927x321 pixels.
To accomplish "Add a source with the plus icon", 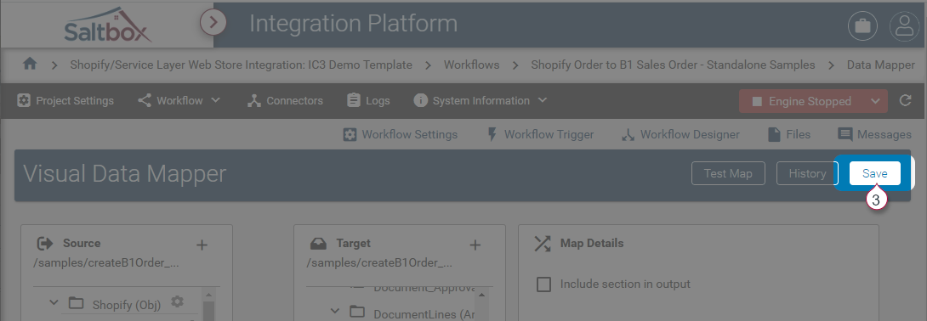I will [x=202, y=245].
